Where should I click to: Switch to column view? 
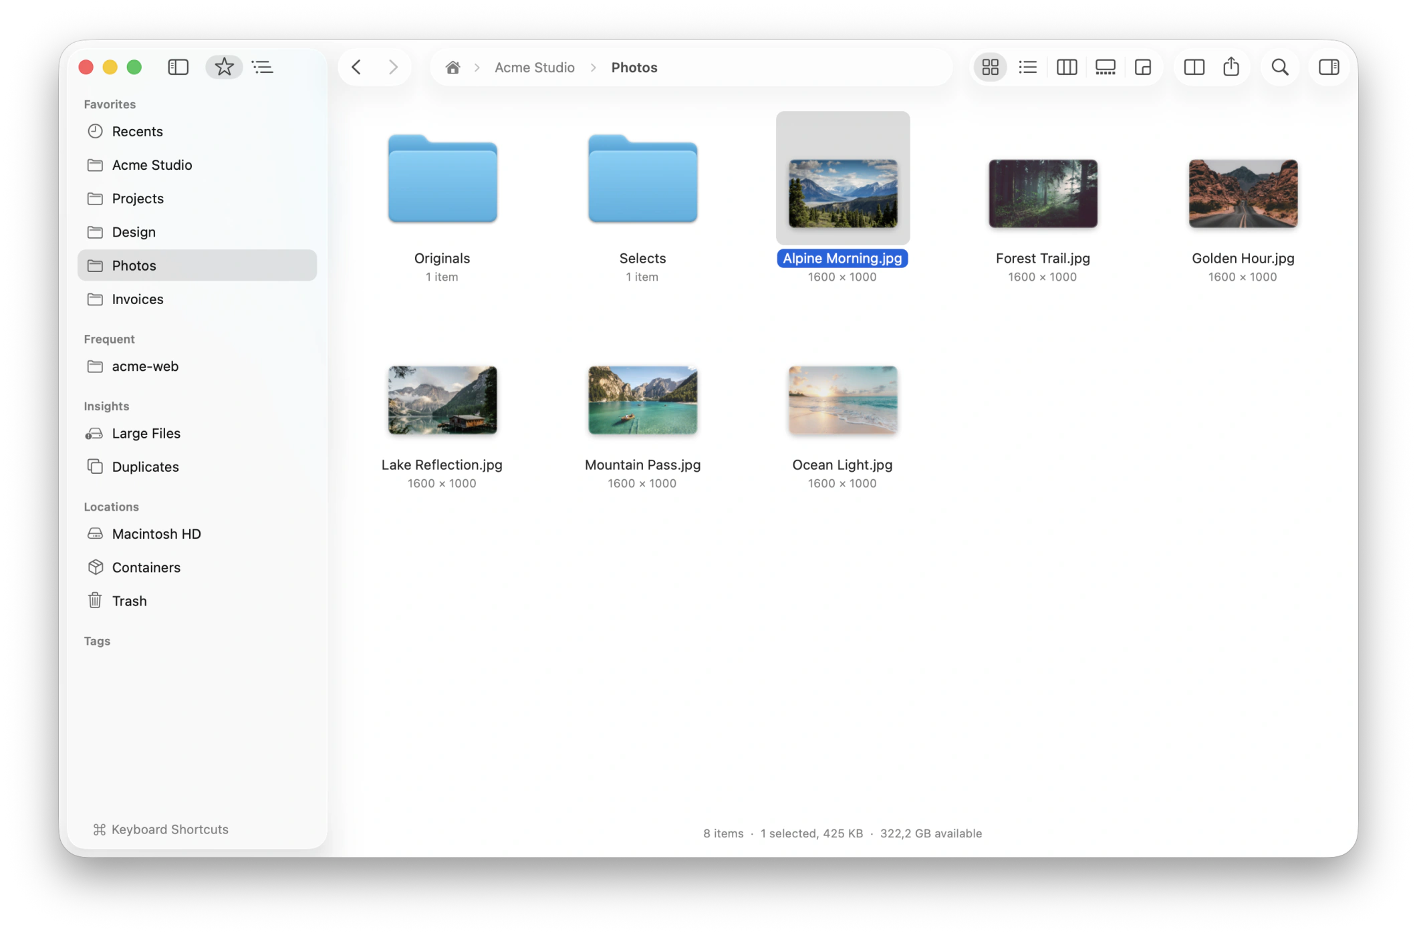(x=1066, y=67)
